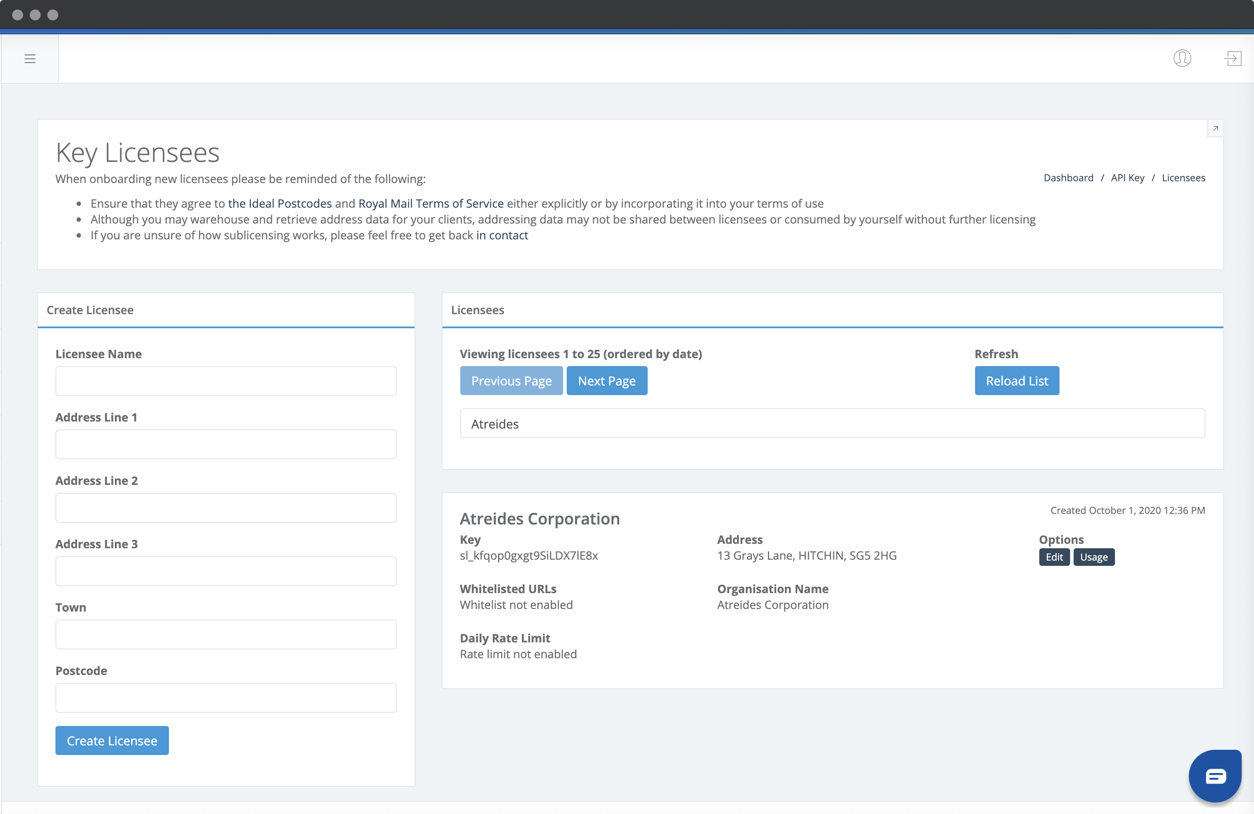Screen dimensions: 1254x814
Task: Click the Licensee Name input field
Action: tap(226, 381)
